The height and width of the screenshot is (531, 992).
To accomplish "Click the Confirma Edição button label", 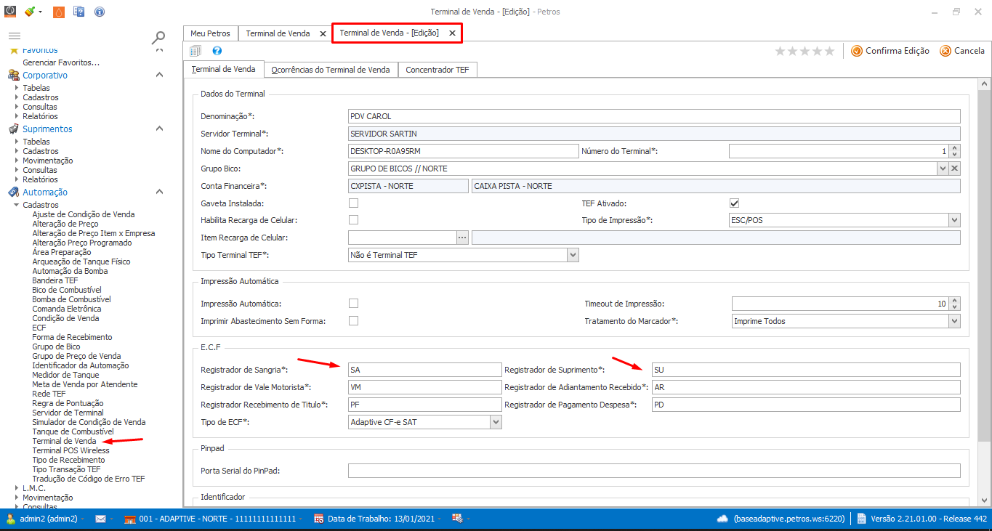I will (898, 51).
